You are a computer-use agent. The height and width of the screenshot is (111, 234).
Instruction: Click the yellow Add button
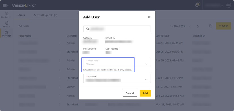tap(145, 93)
